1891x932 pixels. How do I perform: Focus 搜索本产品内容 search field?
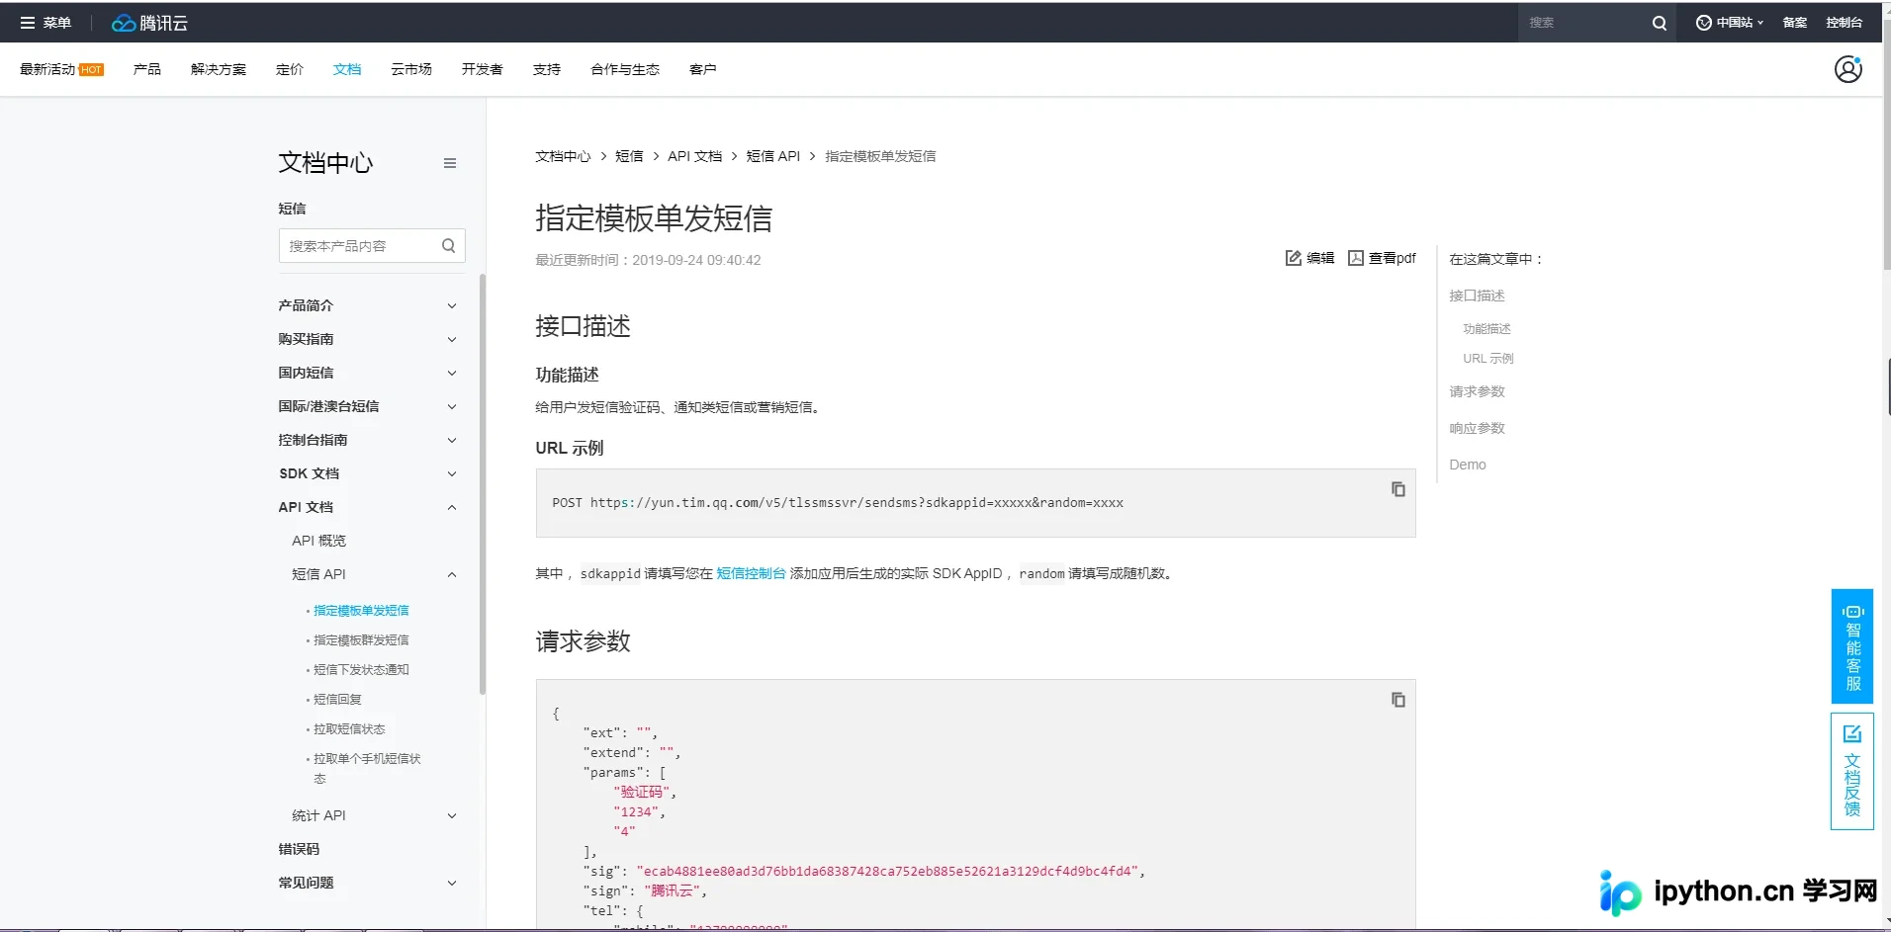pyautogui.click(x=372, y=246)
